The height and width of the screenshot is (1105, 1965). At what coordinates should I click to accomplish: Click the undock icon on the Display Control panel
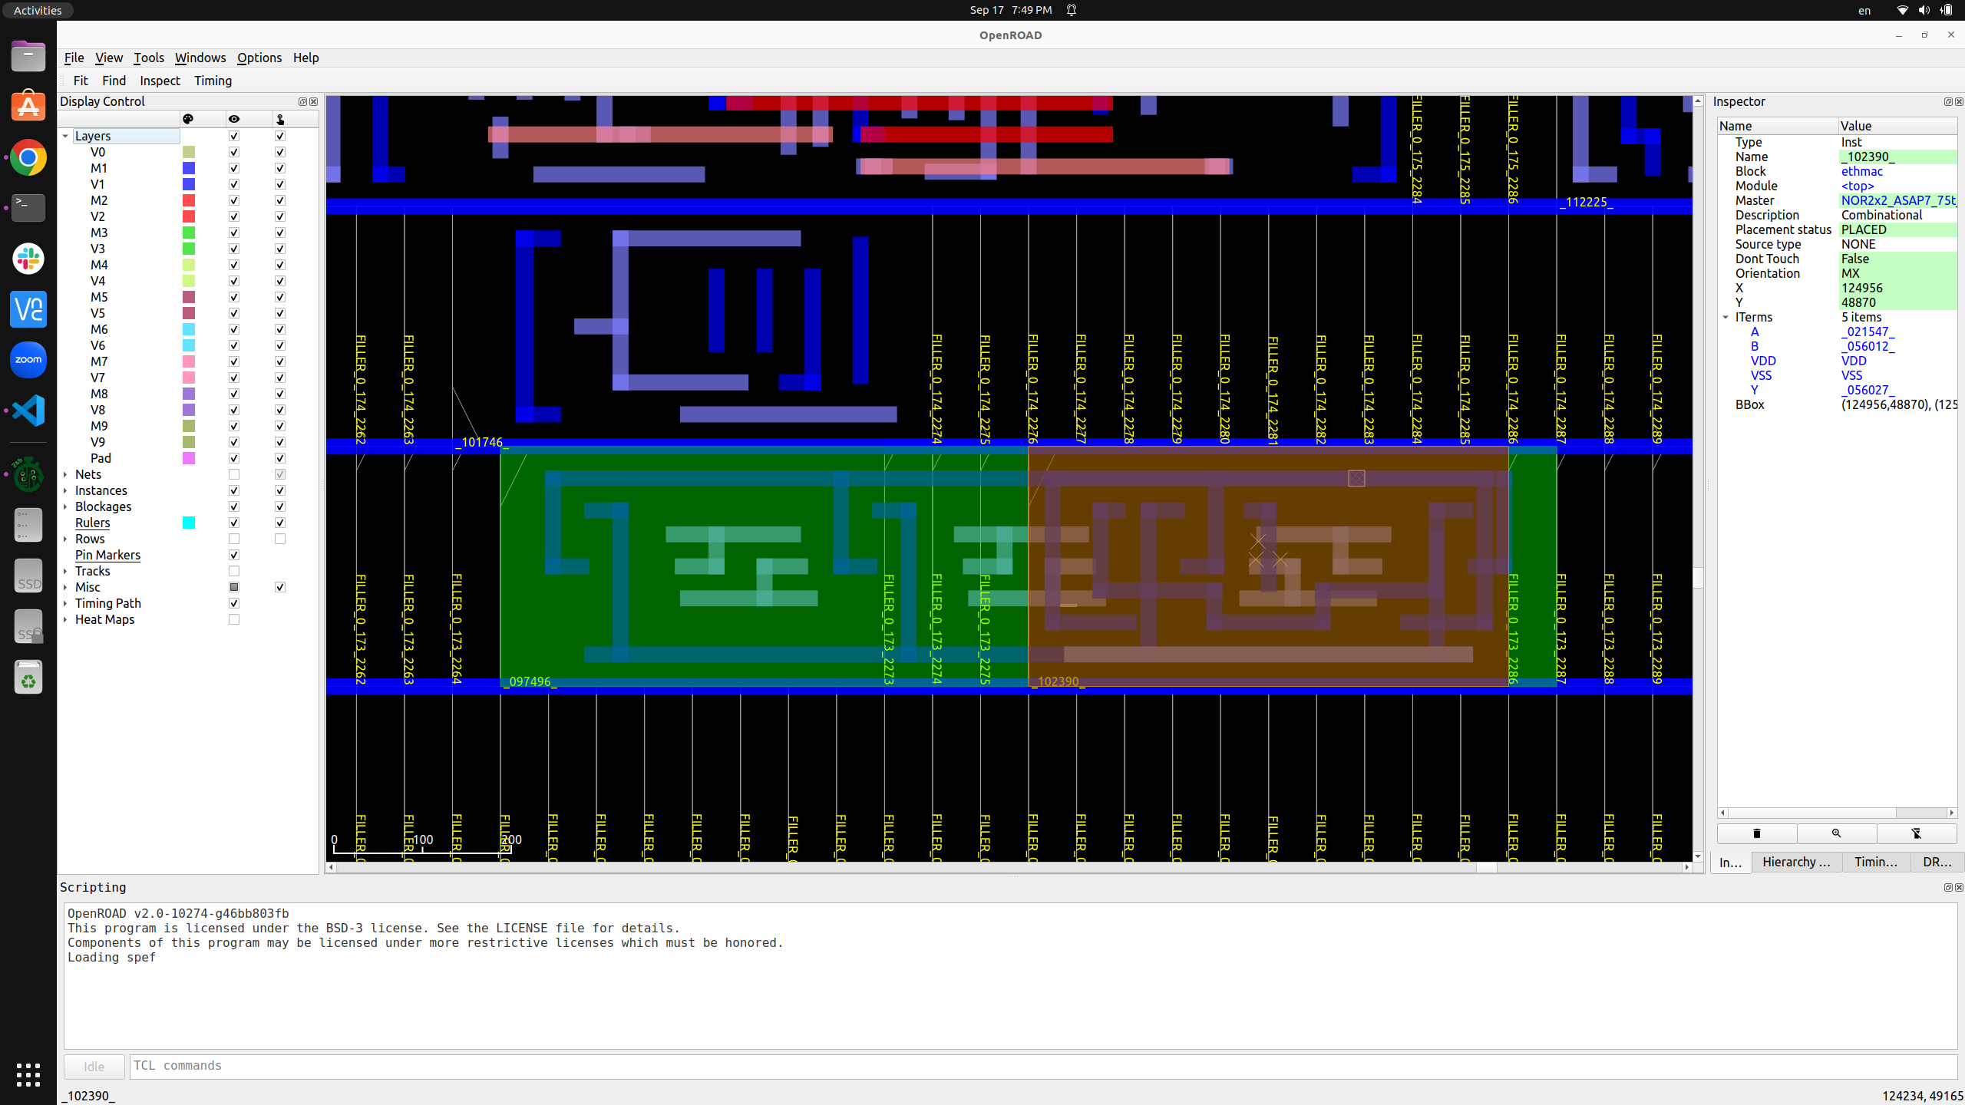tap(302, 101)
